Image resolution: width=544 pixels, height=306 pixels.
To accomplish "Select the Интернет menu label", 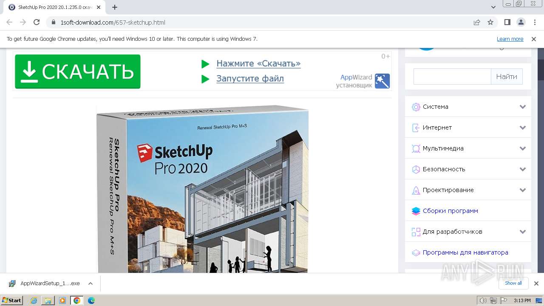I will pyautogui.click(x=437, y=127).
